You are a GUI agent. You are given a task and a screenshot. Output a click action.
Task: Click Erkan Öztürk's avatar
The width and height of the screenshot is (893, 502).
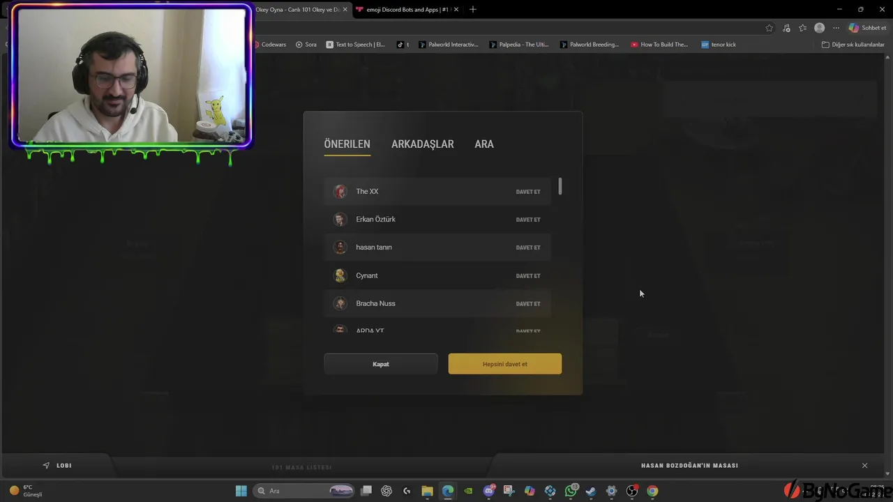340,220
